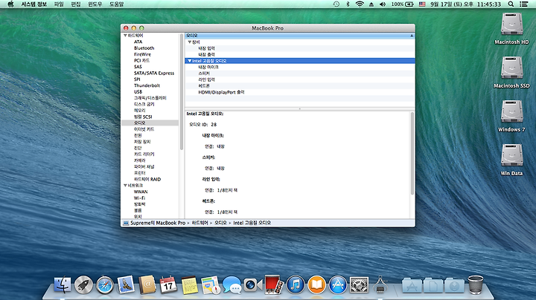This screenshot has height=300, width=536.
Task: Open Downloads folder stack in Dock
Action: 454,286
